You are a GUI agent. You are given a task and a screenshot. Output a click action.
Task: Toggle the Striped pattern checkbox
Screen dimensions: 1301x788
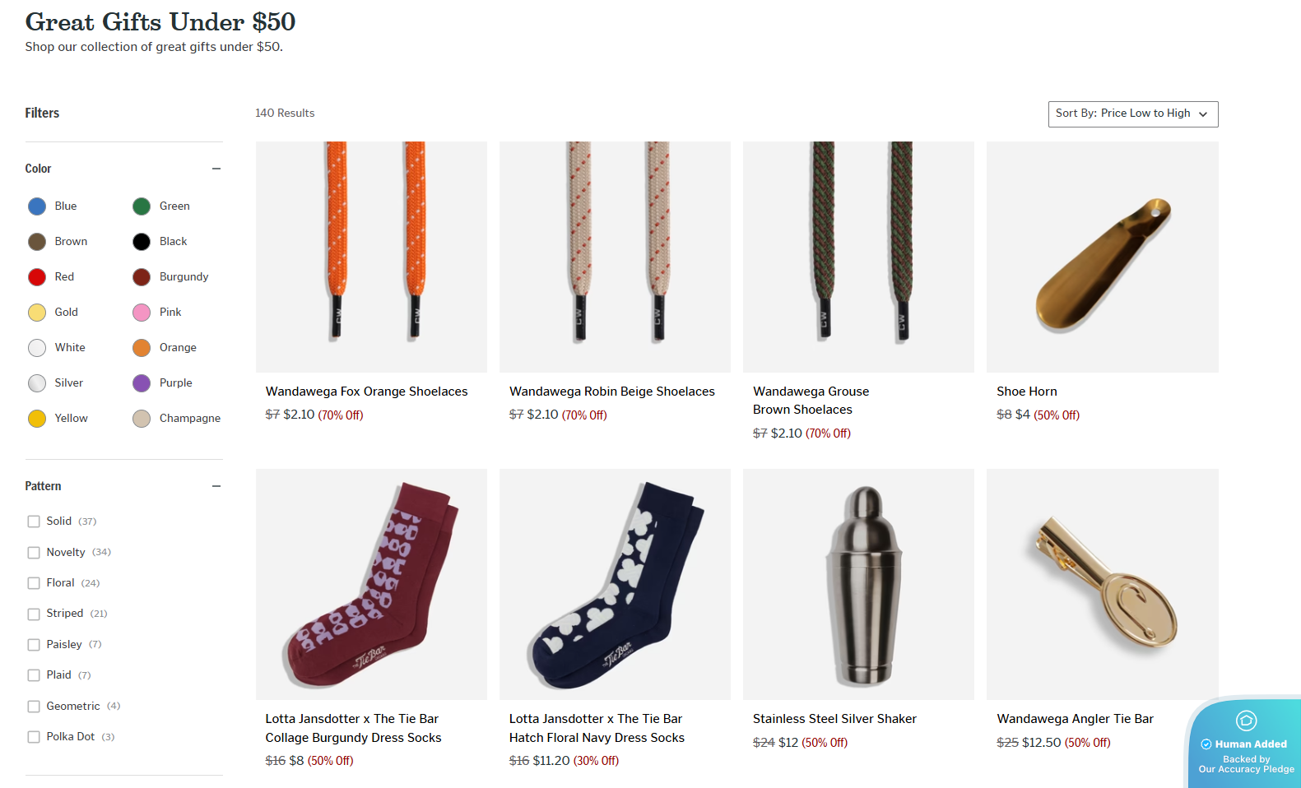tap(34, 614)
